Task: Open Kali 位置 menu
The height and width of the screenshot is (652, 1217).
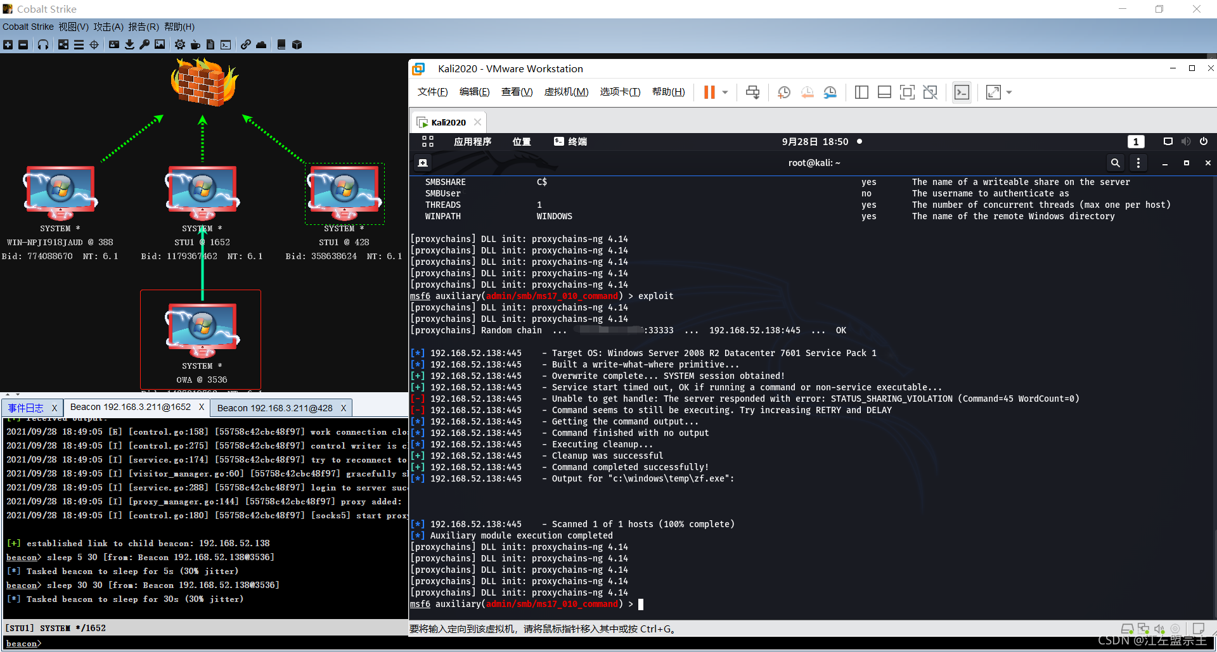Action: click(x=522, y=141)
